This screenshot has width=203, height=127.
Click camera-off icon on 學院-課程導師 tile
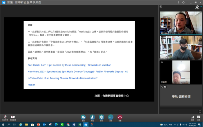pyautogui.click(x=165, y=87)
